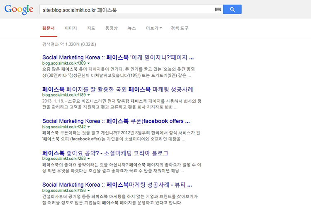Click the URL text blog.socialmkt.co.kr/189
This screenshot has width=311, height=207.
[x=64, y=95]
